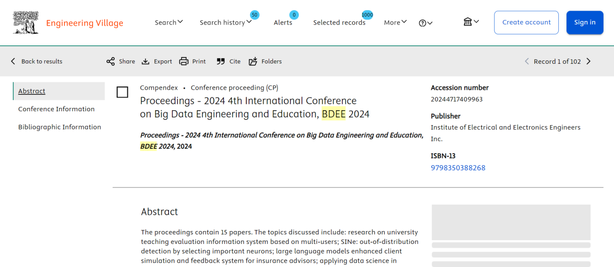Click Conference proceeding (CP) label

235,88
